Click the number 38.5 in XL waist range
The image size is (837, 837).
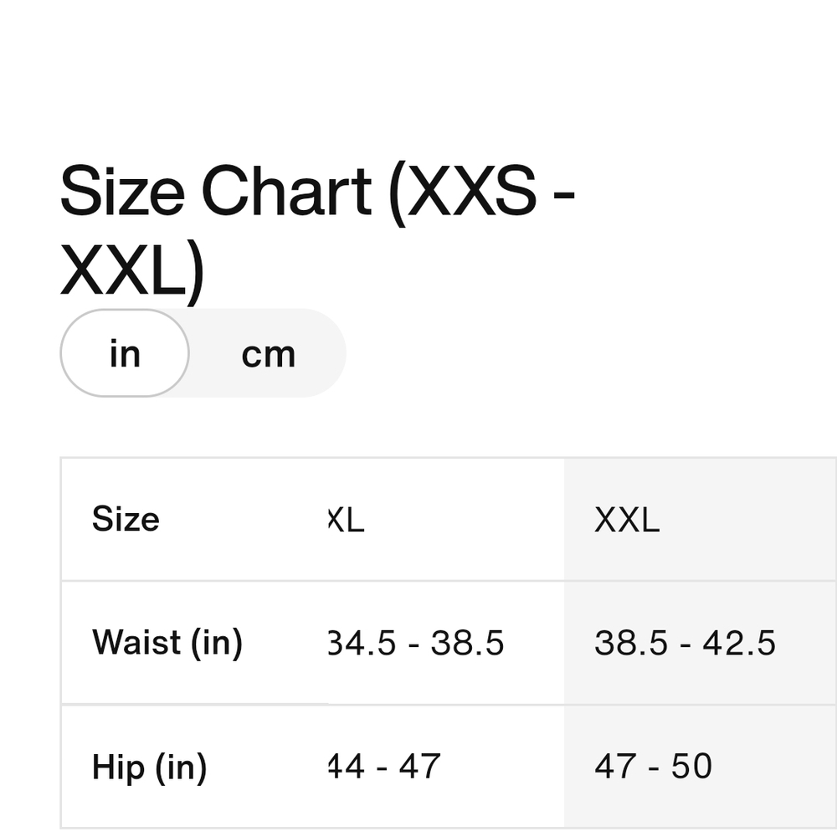pos(468,643)
